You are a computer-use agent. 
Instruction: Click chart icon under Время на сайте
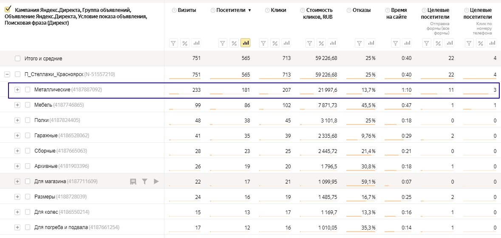(x=407, y=43)
